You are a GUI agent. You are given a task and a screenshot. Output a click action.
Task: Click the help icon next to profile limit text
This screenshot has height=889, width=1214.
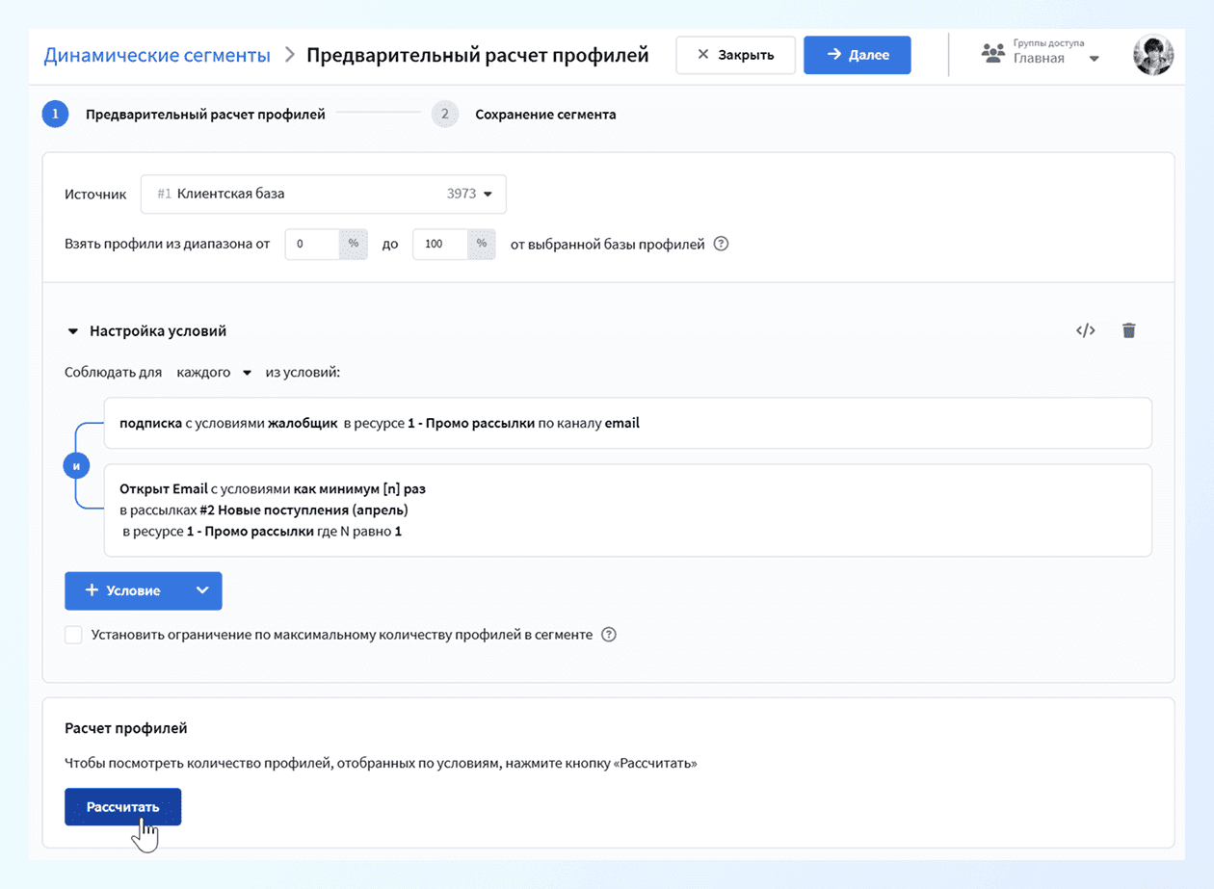click(608, 634)
